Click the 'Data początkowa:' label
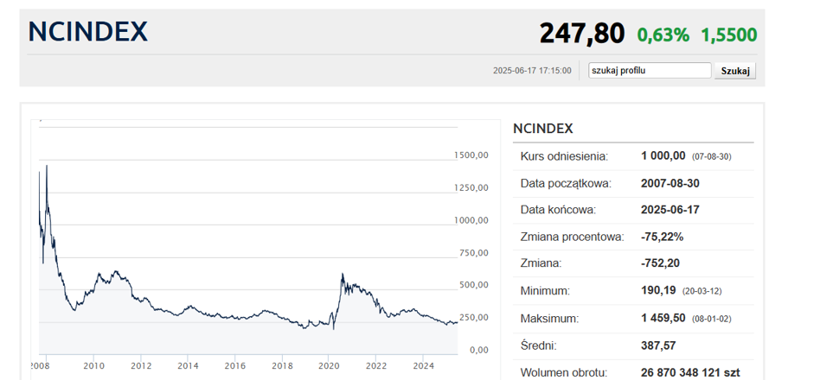 click(x=566, y=183)
